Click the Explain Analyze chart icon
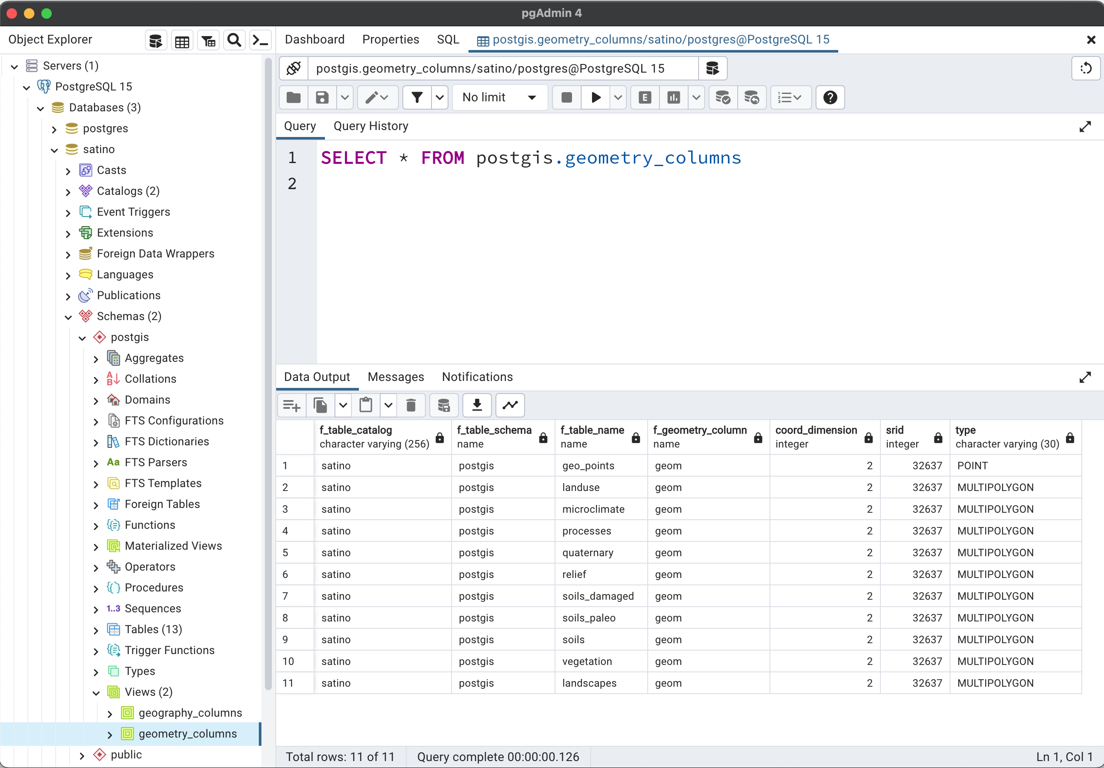The height and width of the screenshot is (768, 1104). coord(673,97)
